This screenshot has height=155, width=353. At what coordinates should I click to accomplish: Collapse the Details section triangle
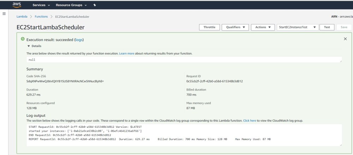coord(29,46)
